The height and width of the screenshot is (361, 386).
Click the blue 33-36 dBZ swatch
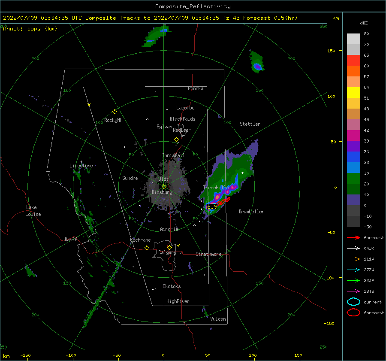[x=353, y=157]
